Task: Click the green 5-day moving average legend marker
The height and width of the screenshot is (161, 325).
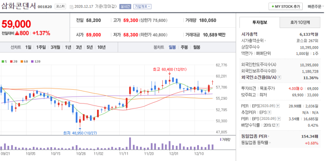Action: click(3, 61)
